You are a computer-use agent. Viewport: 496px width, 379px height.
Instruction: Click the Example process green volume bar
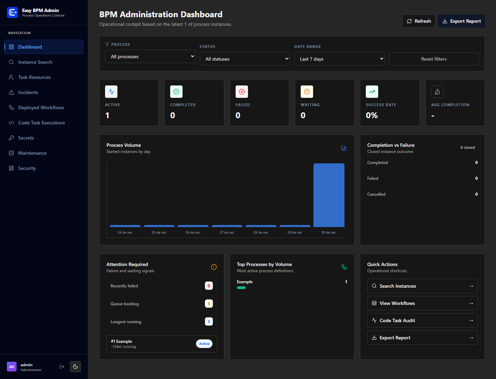[241, 288]
